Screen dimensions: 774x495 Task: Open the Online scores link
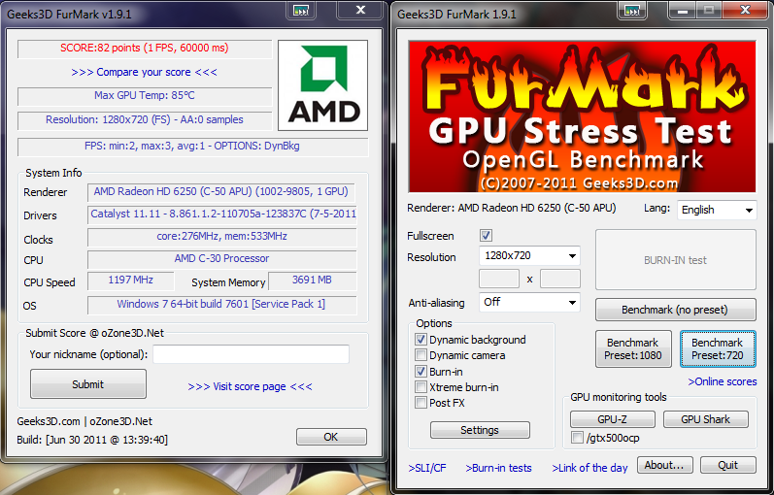pos(723,381)
